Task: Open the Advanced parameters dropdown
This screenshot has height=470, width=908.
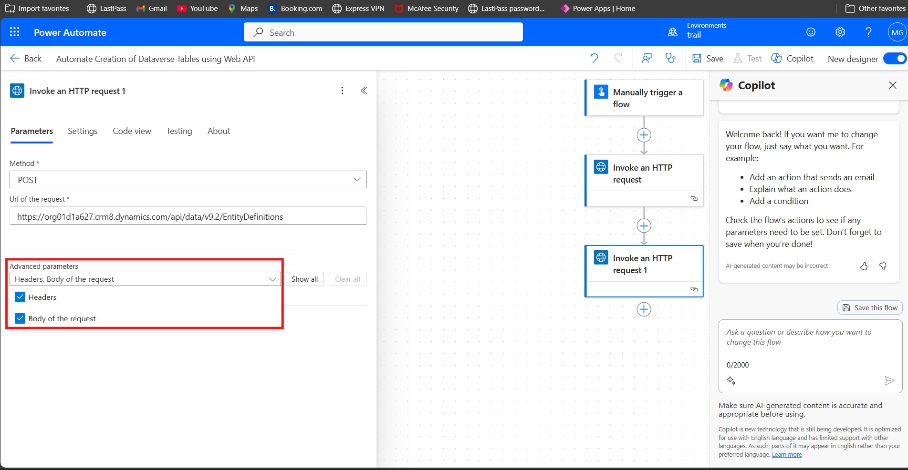Action: coord(145,279)
